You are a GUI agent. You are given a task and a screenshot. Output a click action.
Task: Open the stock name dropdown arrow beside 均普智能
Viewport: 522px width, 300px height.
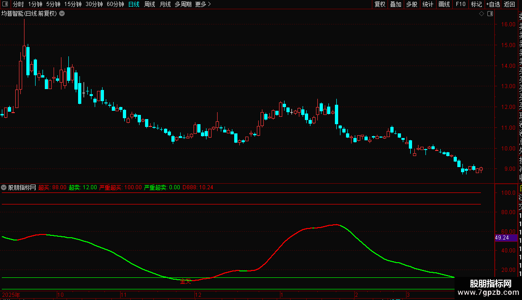pyautogui.click(x=62, y=14)
